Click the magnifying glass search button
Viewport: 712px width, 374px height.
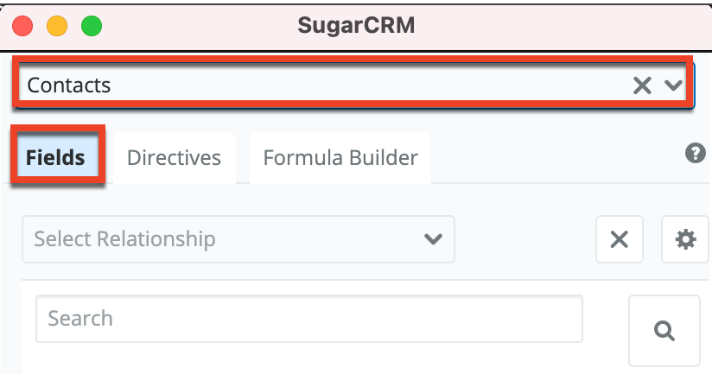[x=664, y=330]
